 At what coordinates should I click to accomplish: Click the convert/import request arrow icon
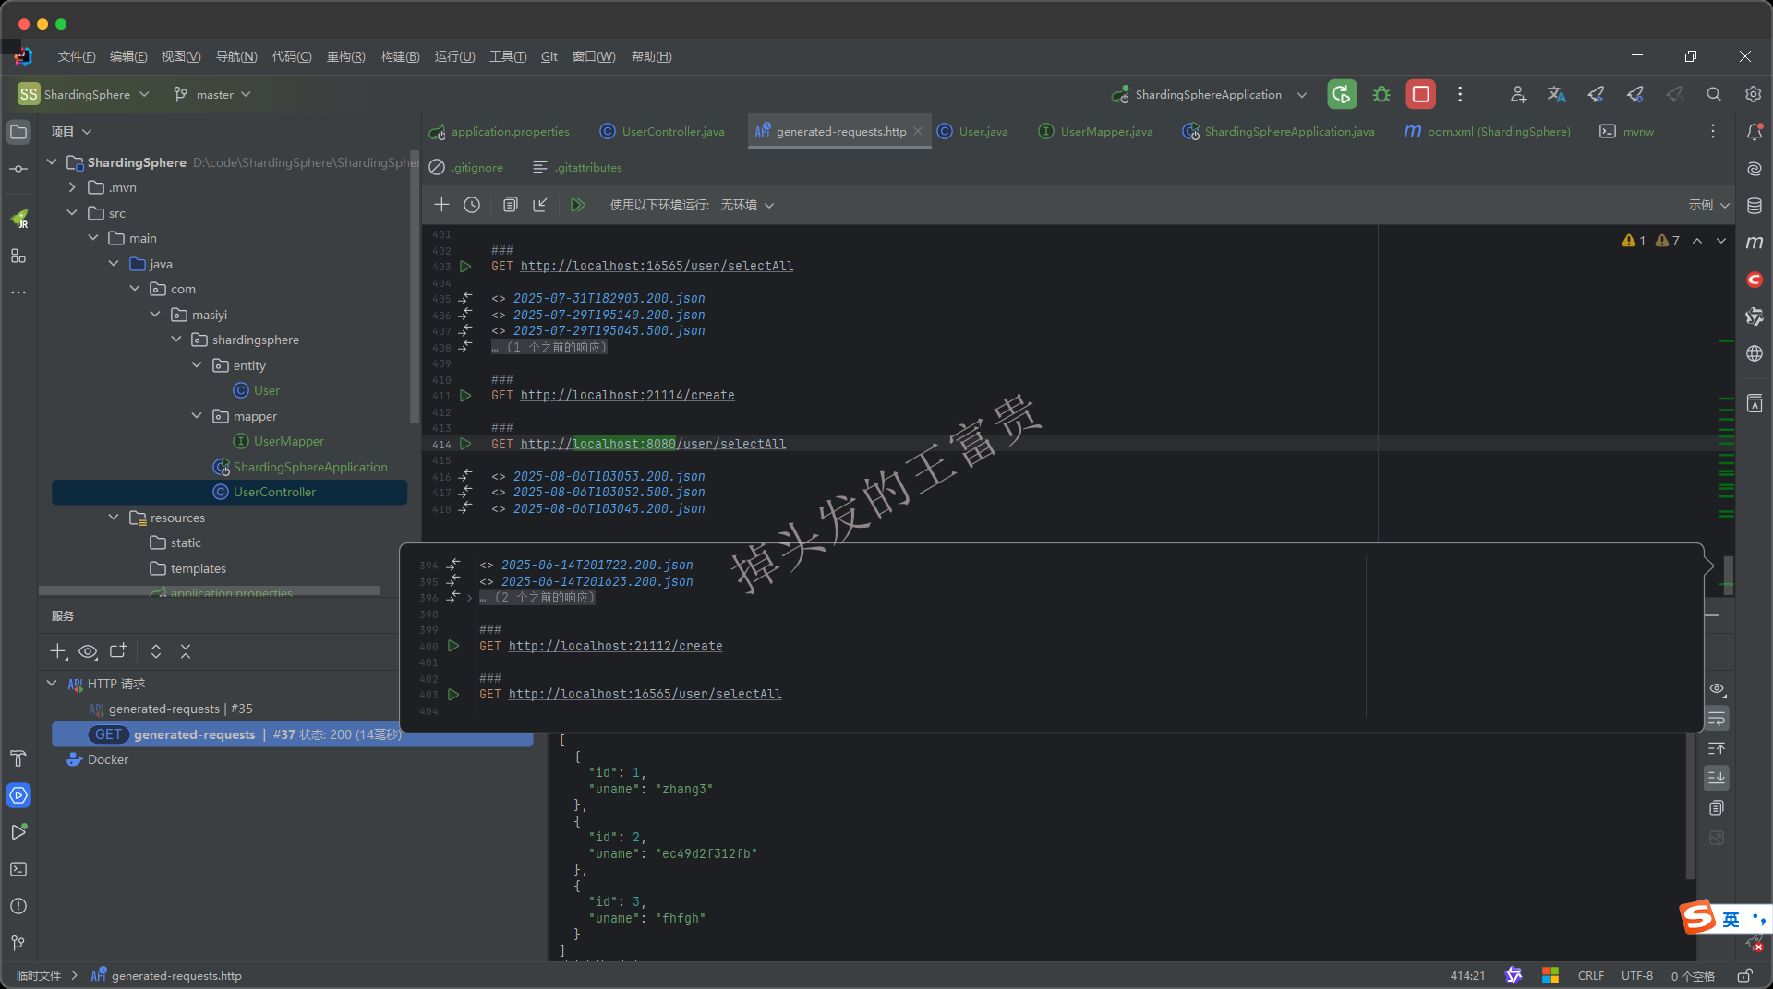[x=540, y=205]
